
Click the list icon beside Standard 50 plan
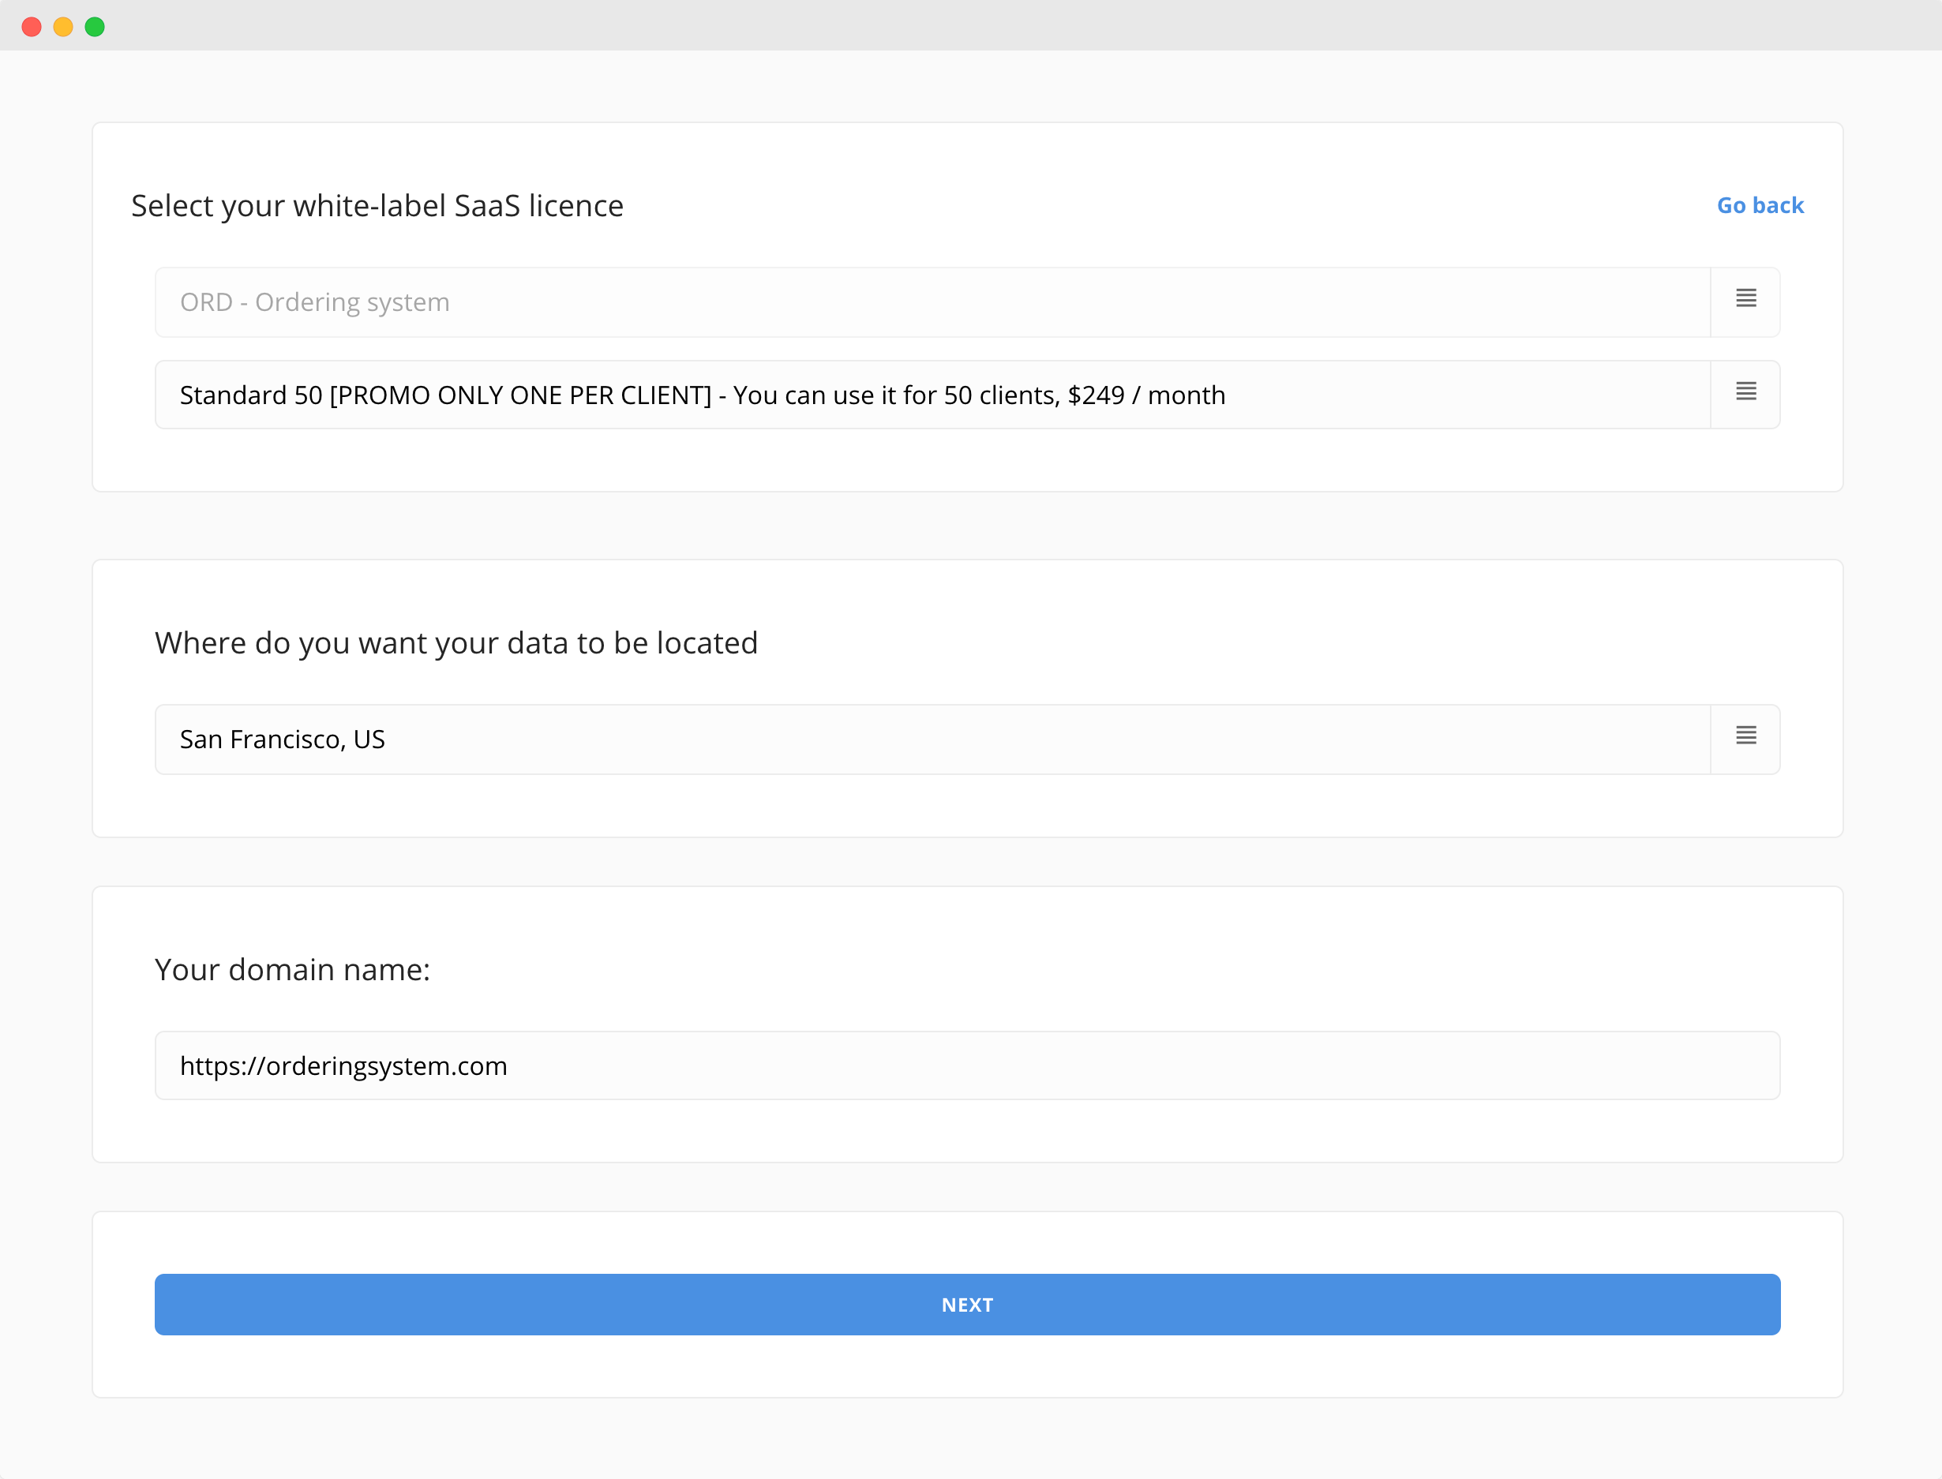(1745, 391)
